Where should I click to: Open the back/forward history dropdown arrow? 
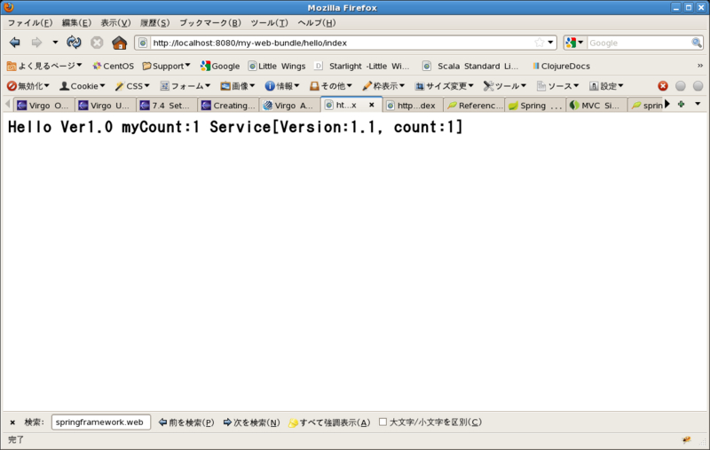pos(55,43)
